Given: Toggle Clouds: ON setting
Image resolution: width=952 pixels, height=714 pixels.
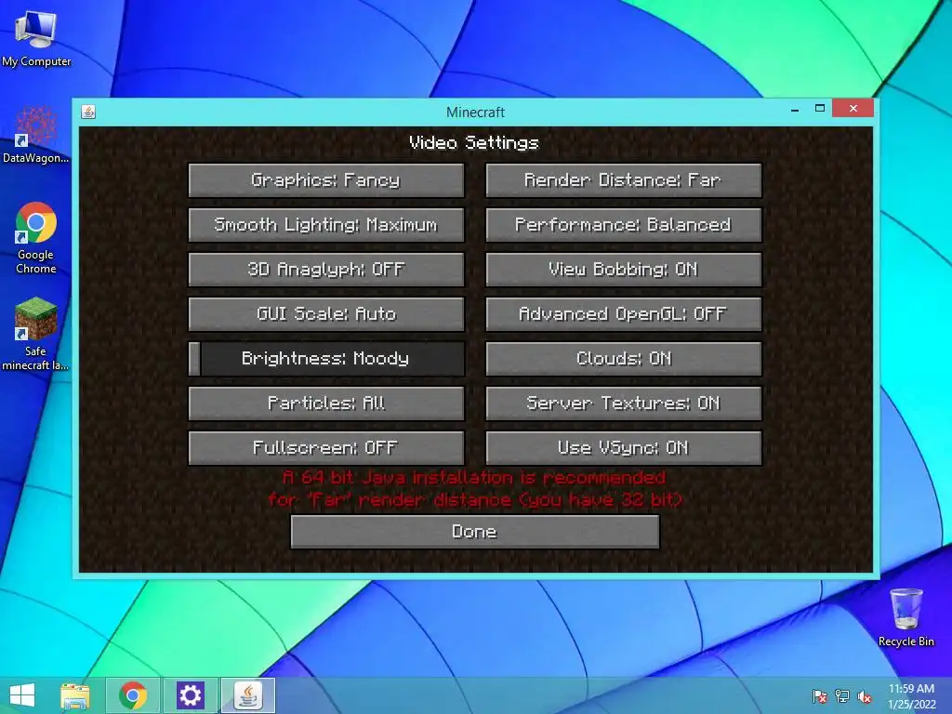Looking at the screenshot, I should (x=624, y=359).
